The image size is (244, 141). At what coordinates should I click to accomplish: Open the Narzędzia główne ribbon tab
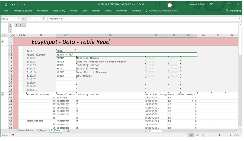tap(23, 11)
